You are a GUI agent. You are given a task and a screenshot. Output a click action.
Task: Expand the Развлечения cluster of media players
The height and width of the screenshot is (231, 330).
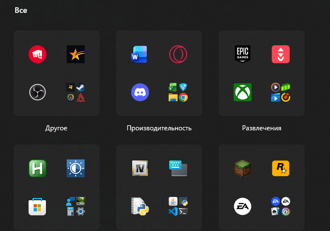pos(281,92)
